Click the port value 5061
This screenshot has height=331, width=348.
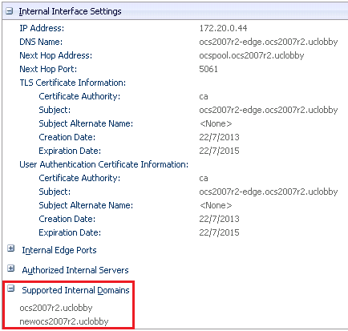208,69
